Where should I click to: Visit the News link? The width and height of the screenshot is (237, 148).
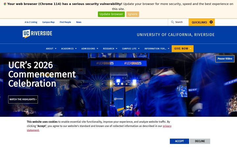79,22
